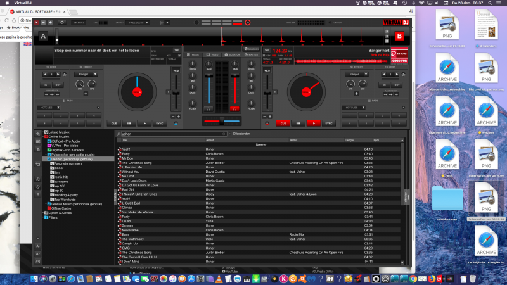Toggle deck B SYNC button

[329, 123]
